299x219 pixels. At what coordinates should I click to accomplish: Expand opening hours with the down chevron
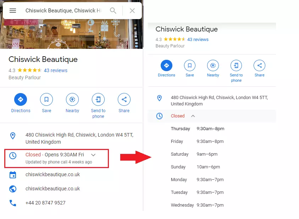pyautogui.click(x=93, y=155)
